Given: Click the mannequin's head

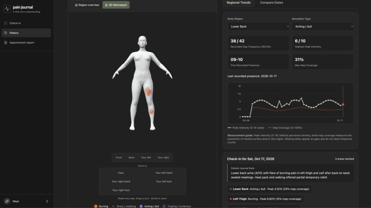Looking at the screenshot, I should (x=142, y=42).
